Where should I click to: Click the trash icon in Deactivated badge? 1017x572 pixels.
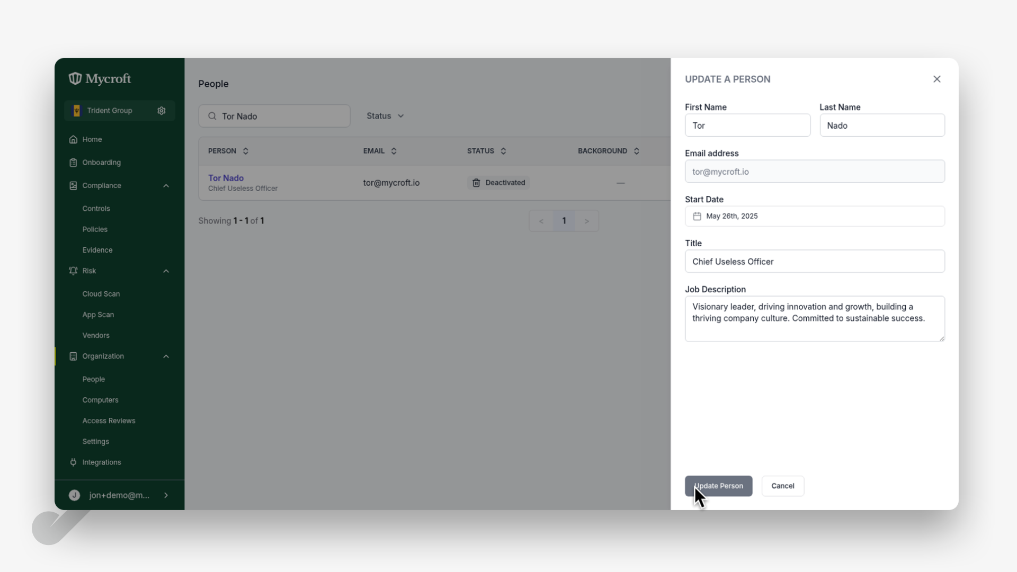pos(476,183)
